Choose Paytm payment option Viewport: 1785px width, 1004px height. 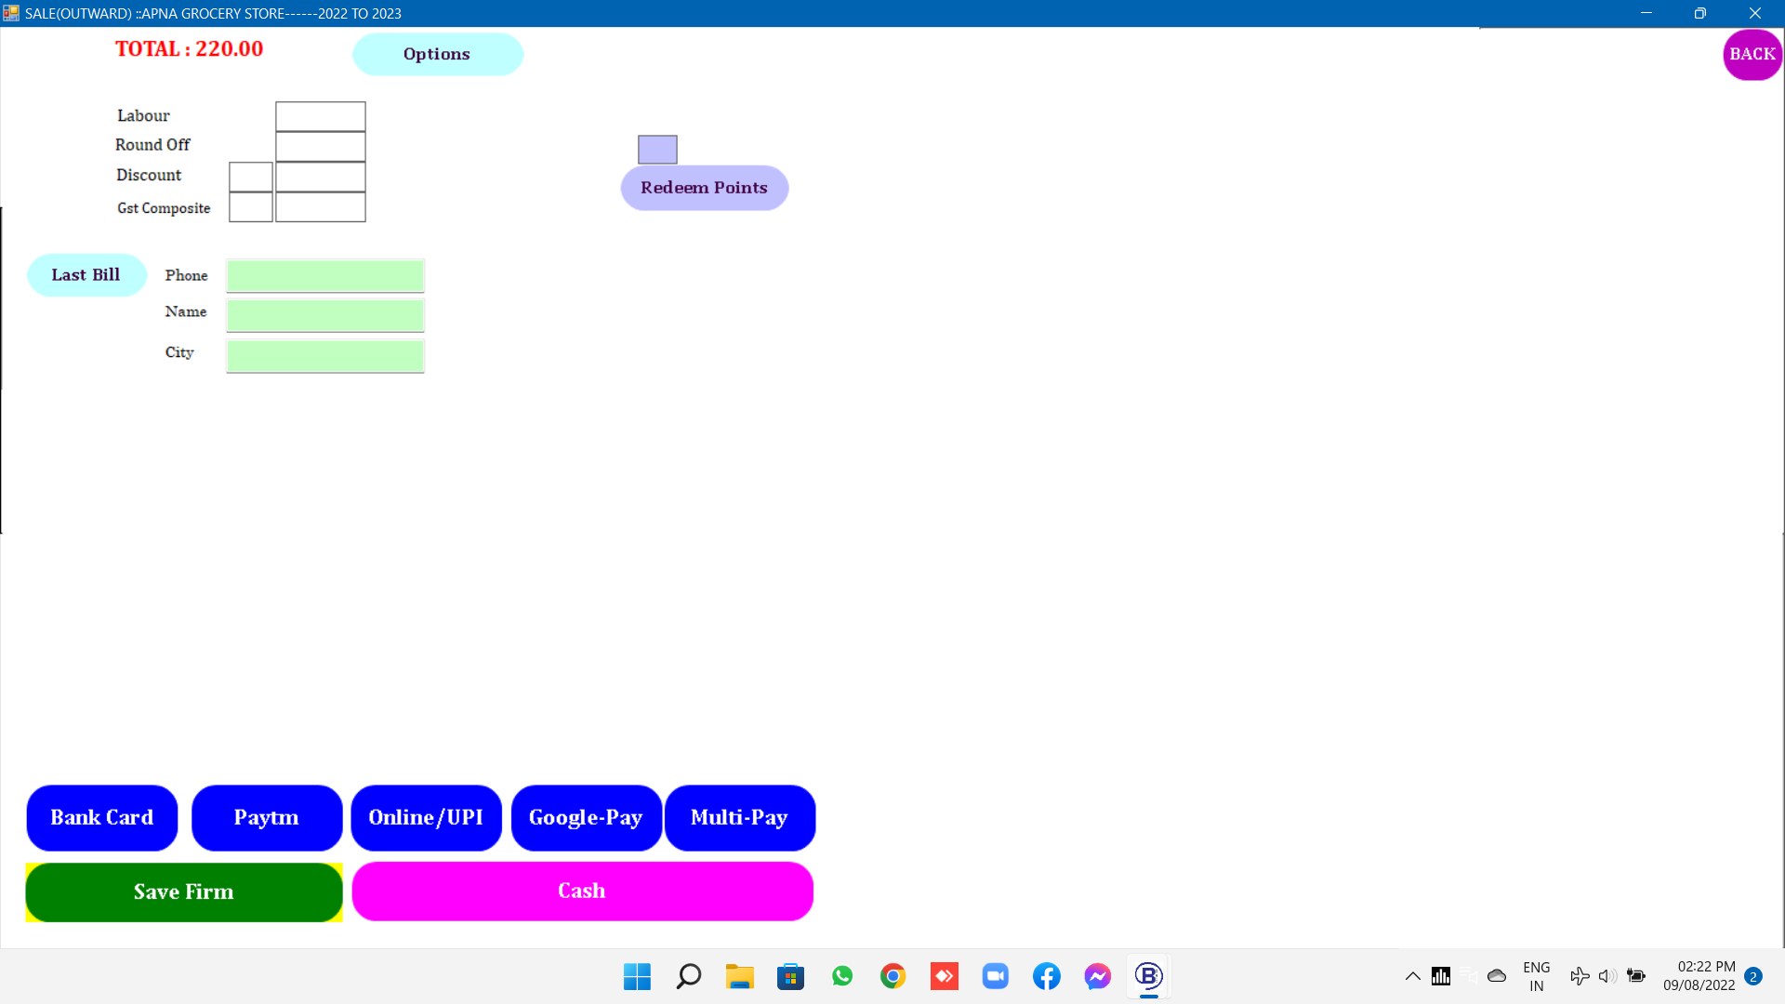point(267,818)
